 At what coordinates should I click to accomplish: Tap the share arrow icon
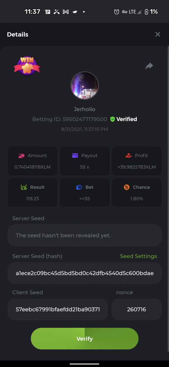pyautogui.click(x=149, y=66)
